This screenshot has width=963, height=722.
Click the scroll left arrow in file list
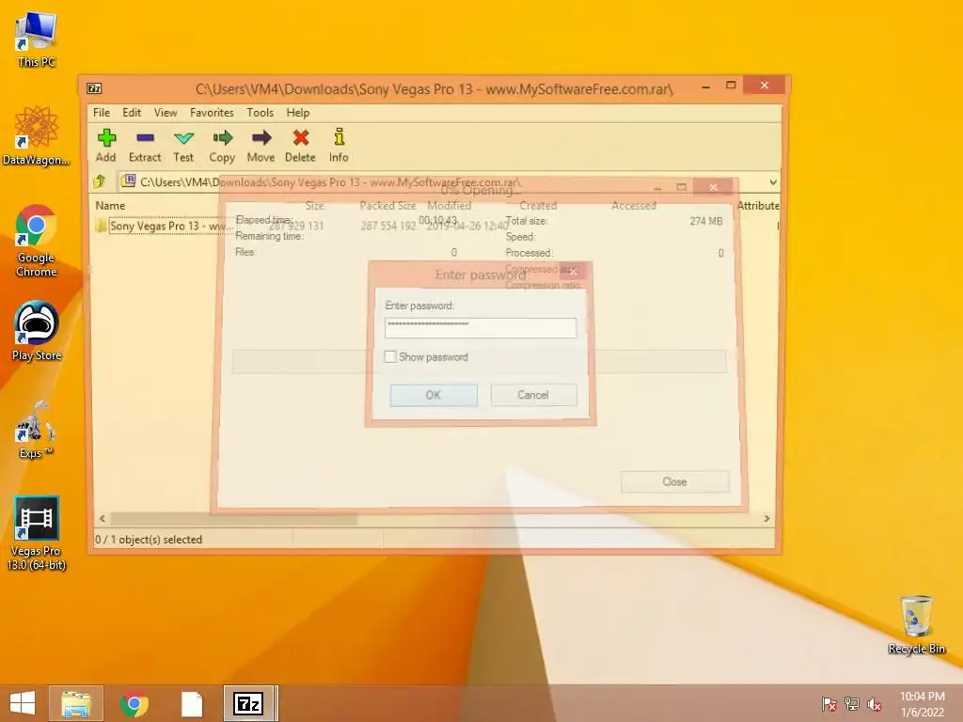[102, 519]
